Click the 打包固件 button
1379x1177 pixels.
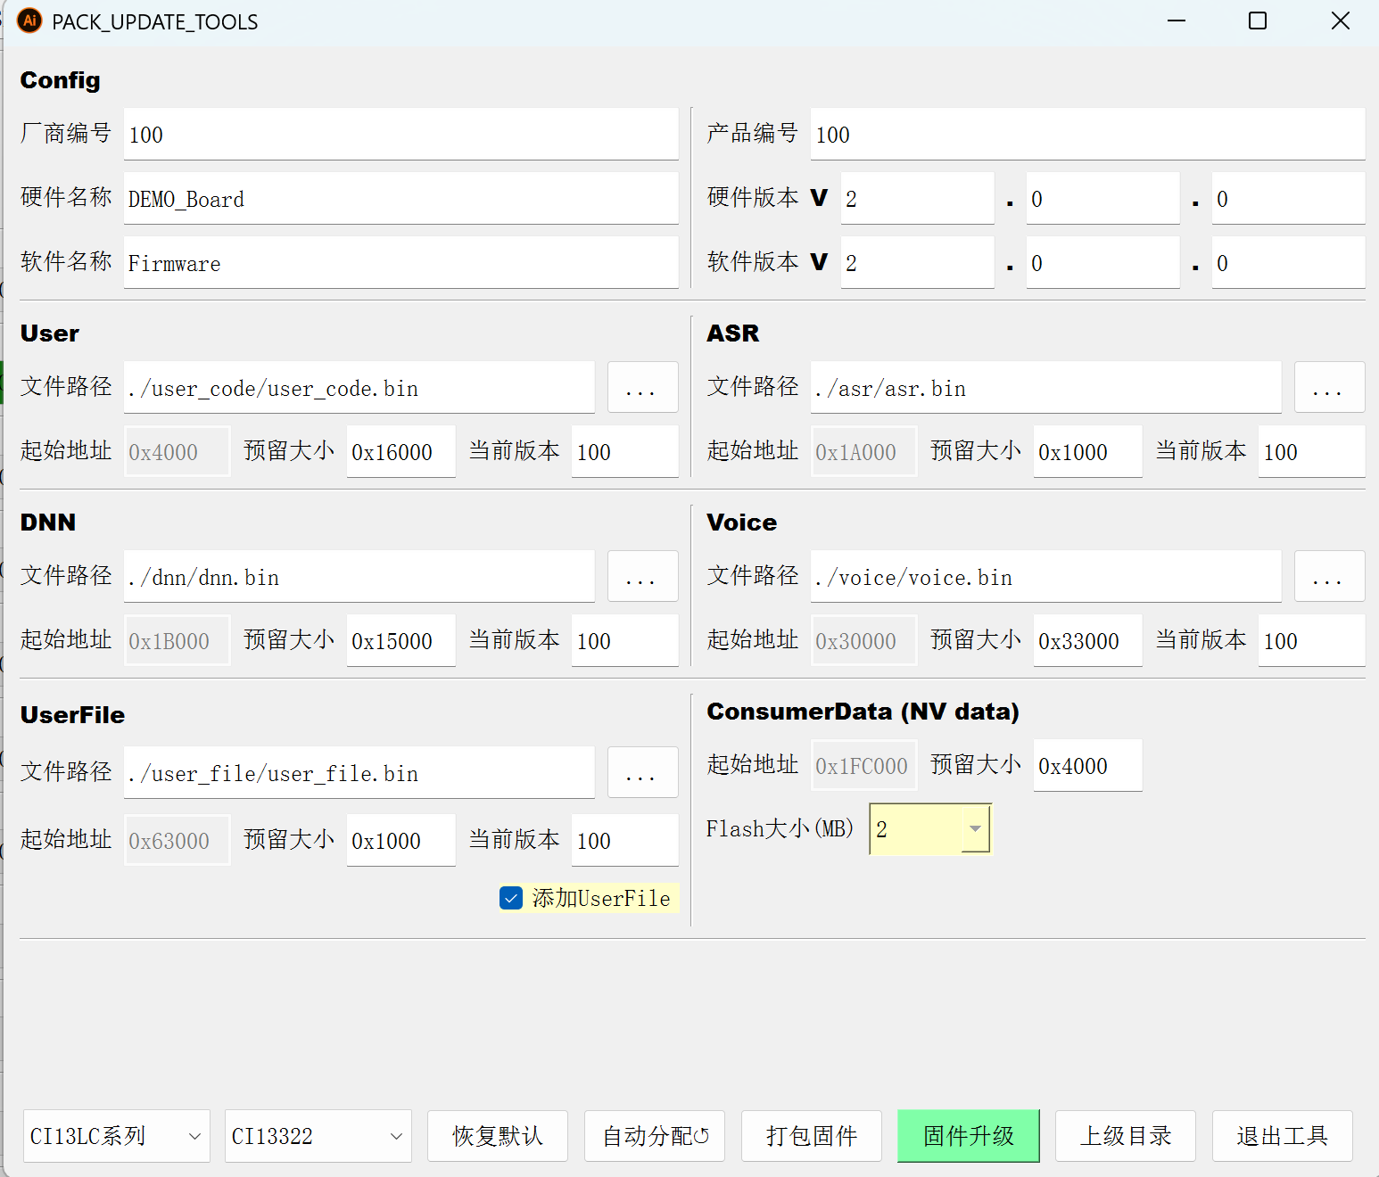(811, 1136)
